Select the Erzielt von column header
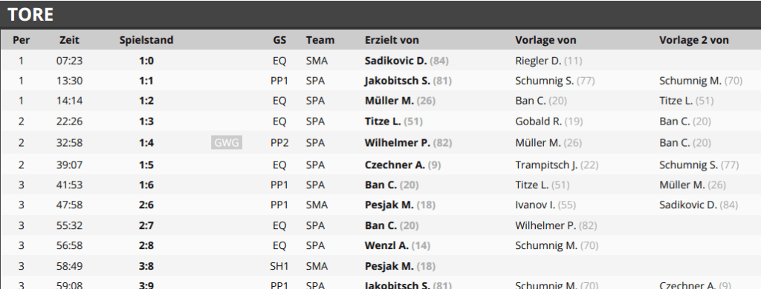This screenshot has height=289, width=761. pos(392,40)
